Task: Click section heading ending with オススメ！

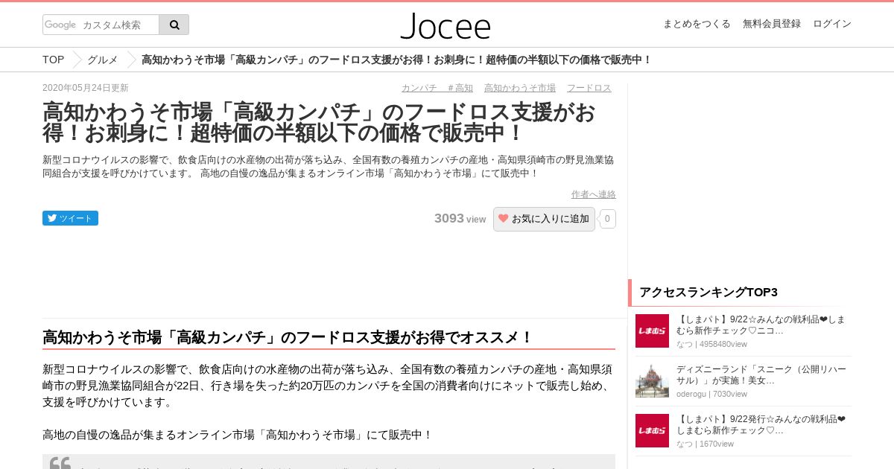Action: pyautogui.click(x=288, y=337)
